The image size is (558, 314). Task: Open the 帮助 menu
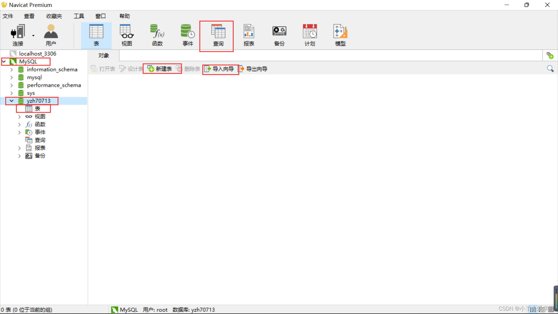click(125, 16)
